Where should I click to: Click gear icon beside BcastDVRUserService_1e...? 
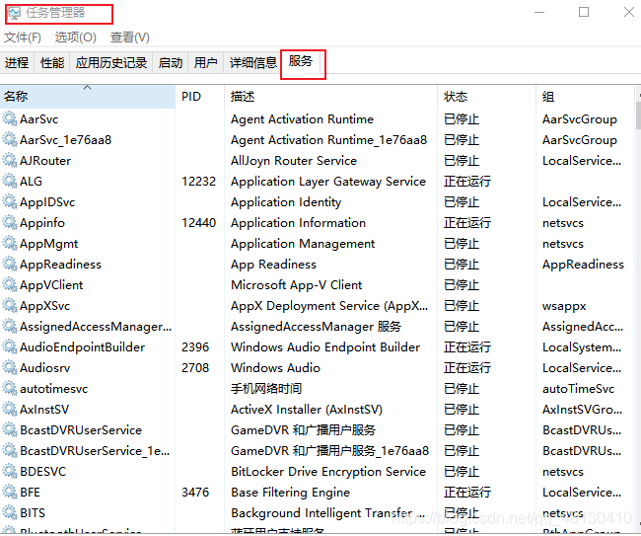coord(10,450)
